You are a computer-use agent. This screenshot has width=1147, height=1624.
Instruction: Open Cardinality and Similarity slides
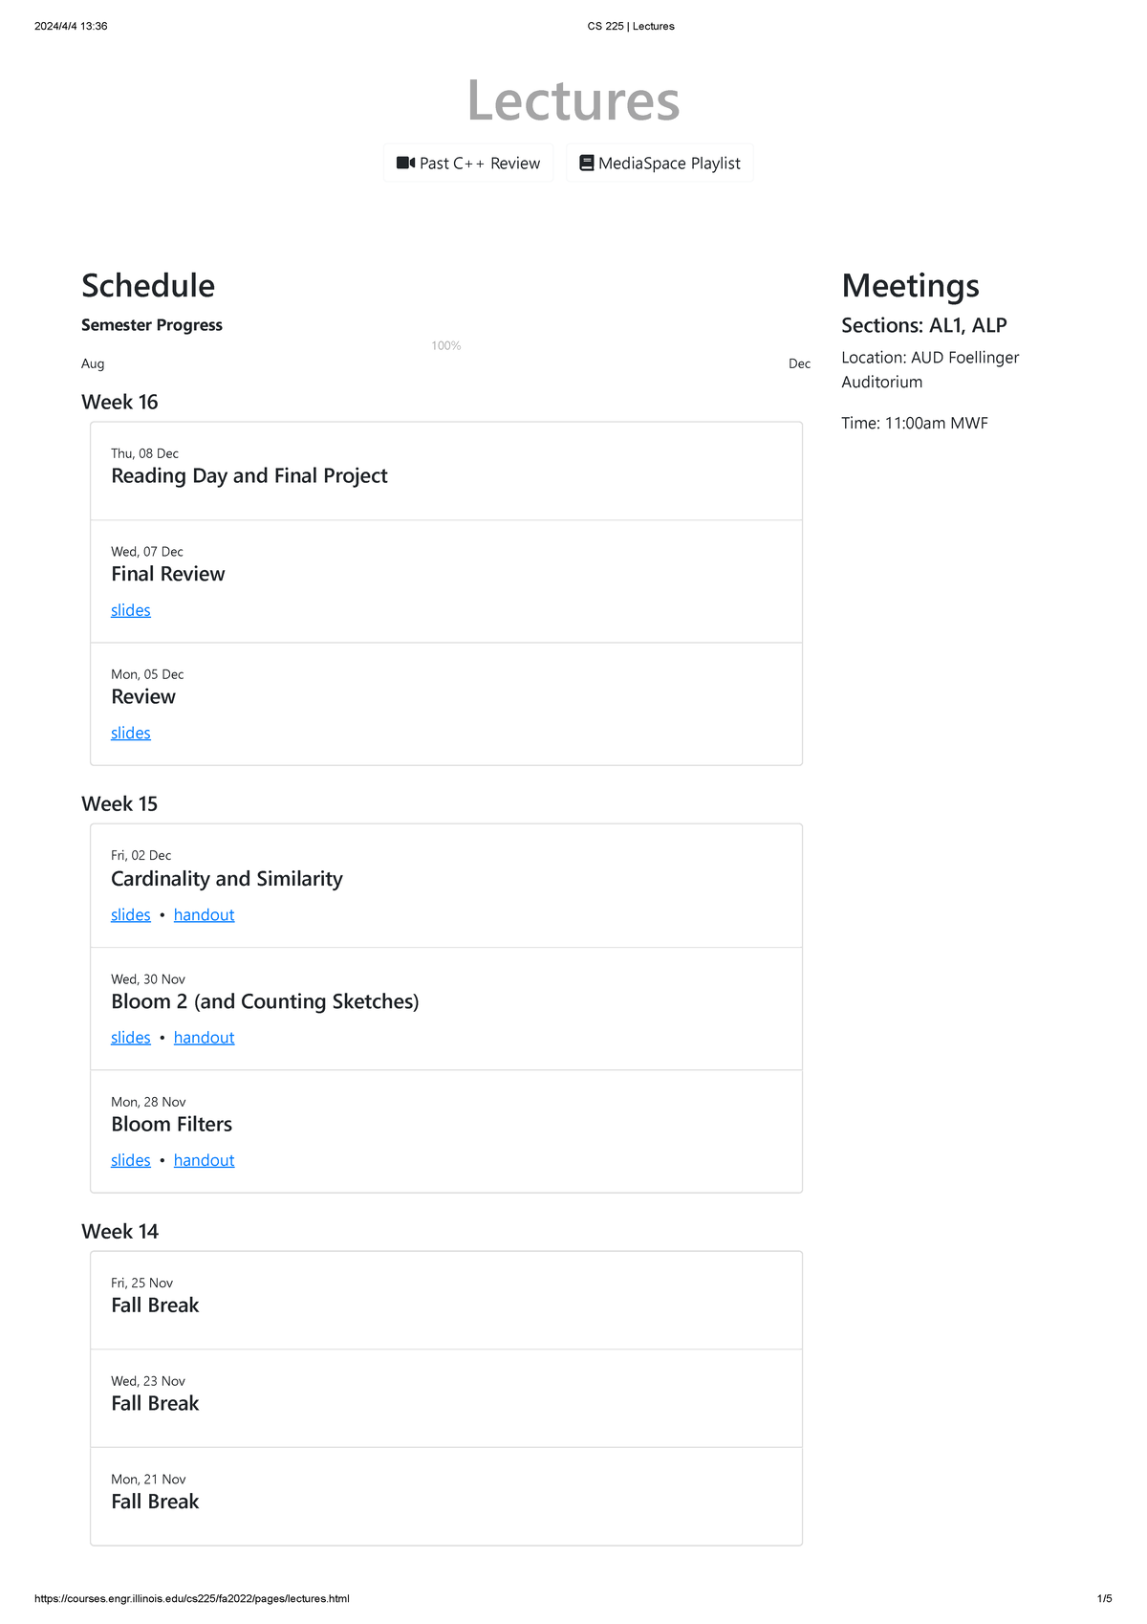131,914
